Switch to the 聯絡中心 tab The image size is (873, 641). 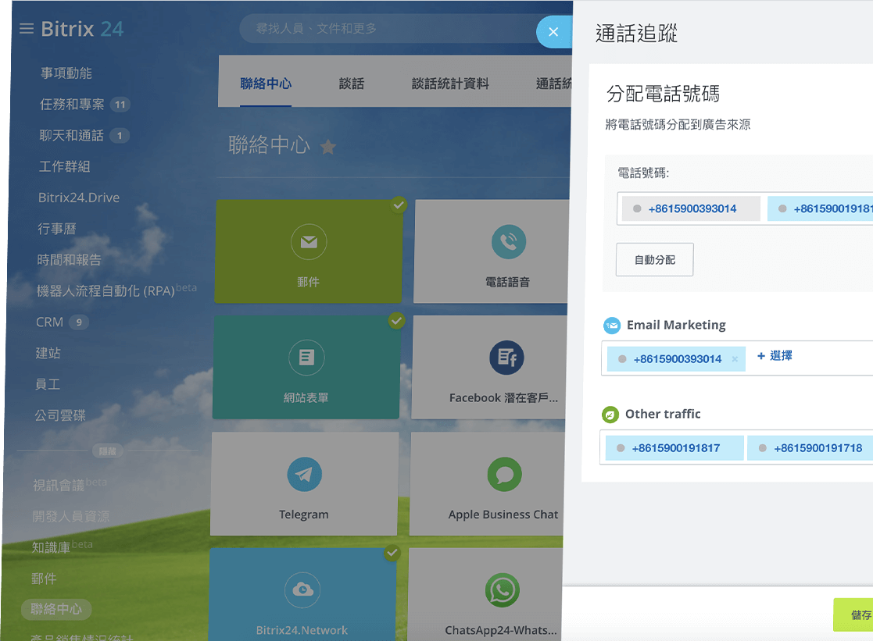[267, 84]
